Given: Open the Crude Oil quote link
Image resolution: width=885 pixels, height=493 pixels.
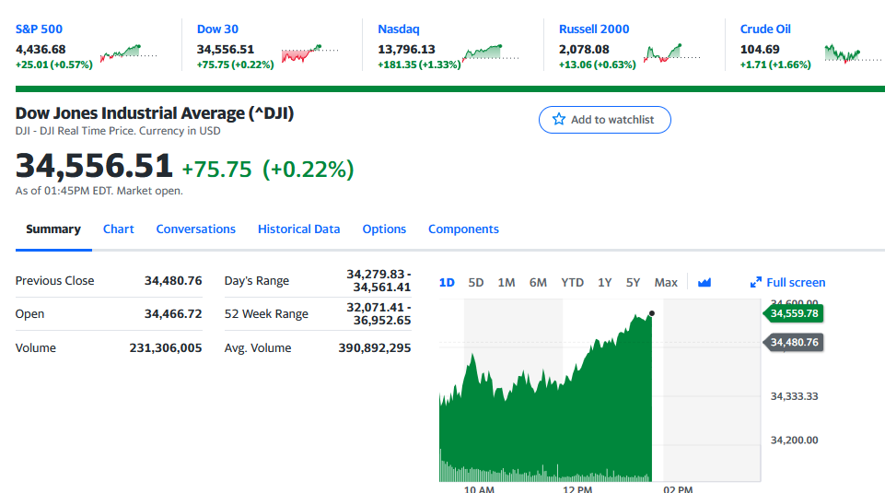Looking at the screenshot, I should point(765,29).
